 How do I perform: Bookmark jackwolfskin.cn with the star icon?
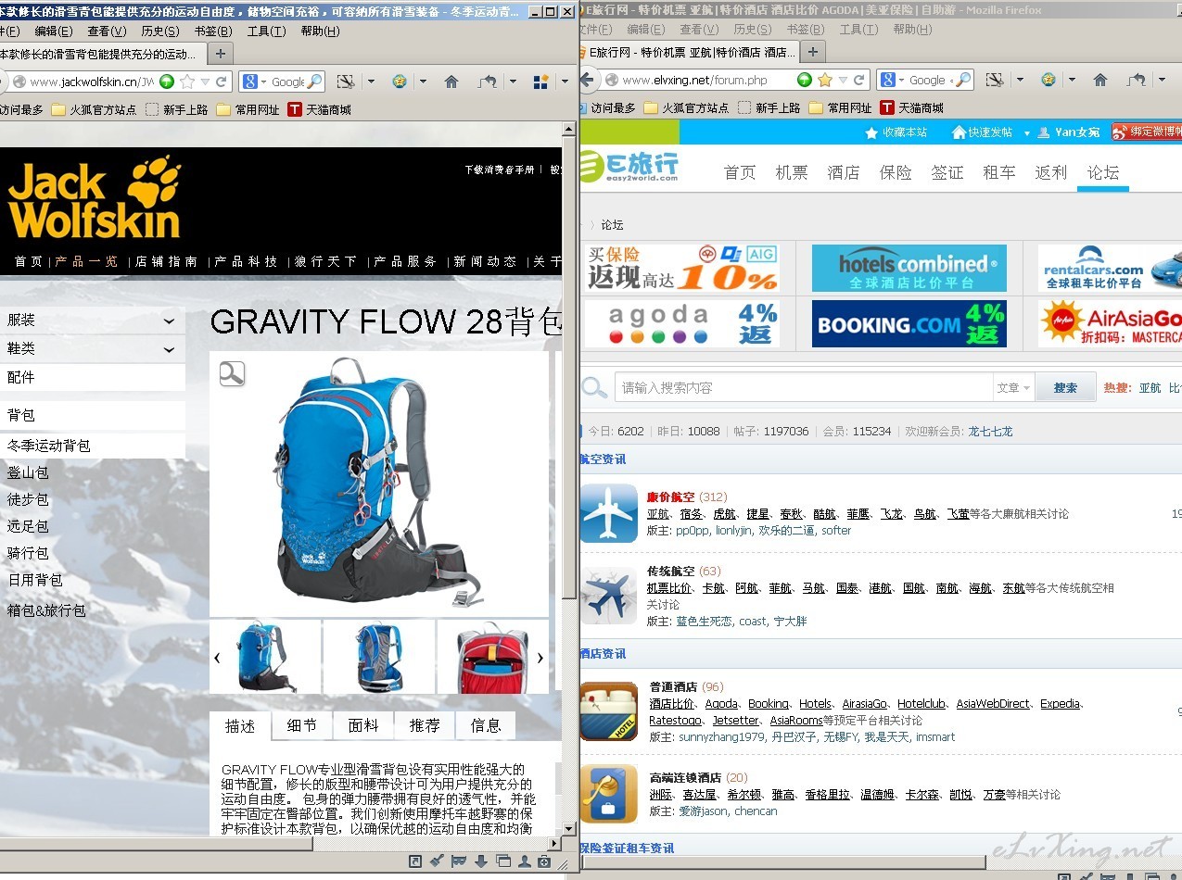click(x=187, y=82)
